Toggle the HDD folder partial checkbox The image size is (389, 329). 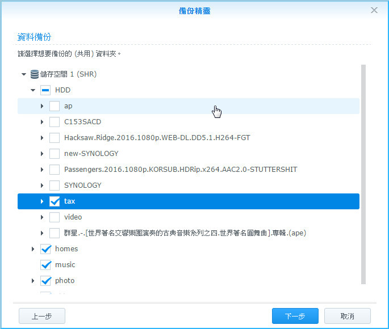coord(45,90)
